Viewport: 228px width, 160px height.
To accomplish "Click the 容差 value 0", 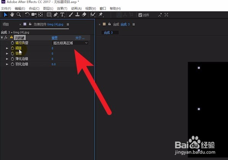I will pyautogui.click(x=52, y=54).
